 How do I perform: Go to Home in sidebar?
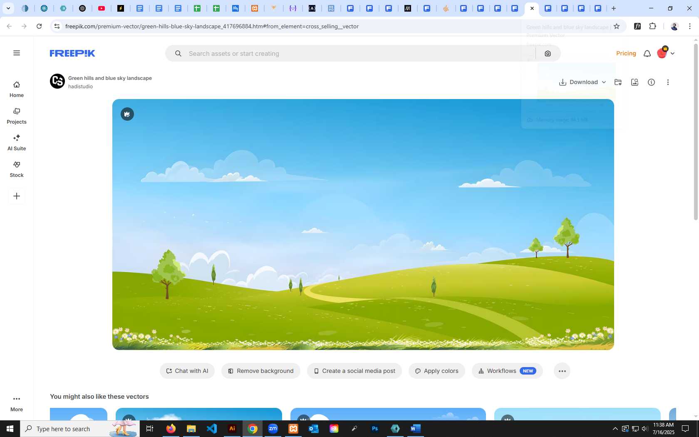coord(17,89)
